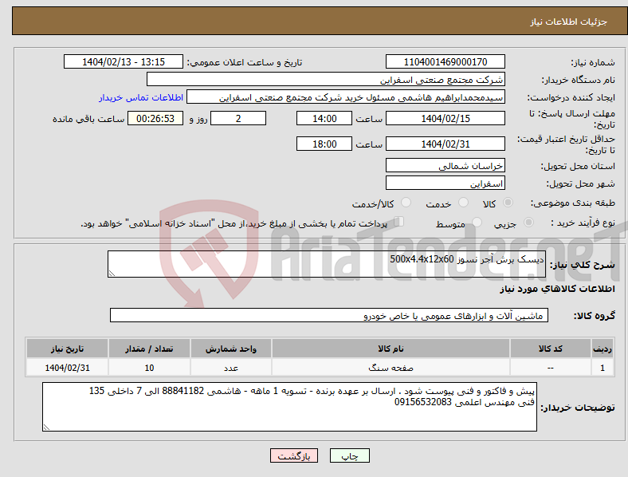The image size is (628, 477).
Task: Click the goods group field ماشین آلات و ابزارهای
Action: (329, 315)
